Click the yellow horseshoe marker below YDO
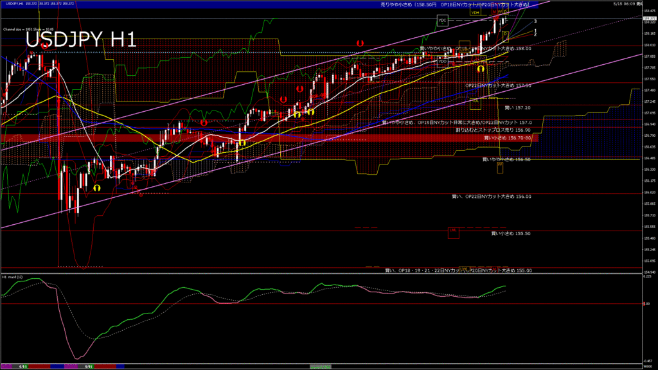658x370 pixels. click(481, 68)
